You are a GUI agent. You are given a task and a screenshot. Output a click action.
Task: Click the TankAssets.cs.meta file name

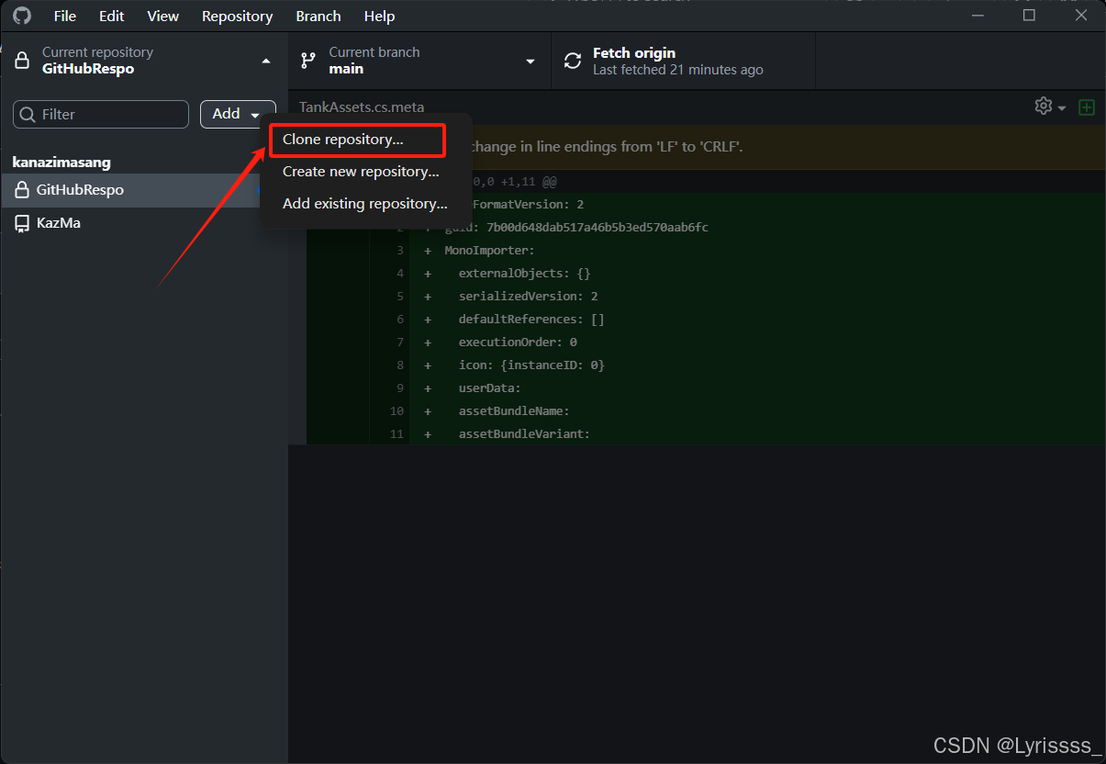tap(362, 107)
